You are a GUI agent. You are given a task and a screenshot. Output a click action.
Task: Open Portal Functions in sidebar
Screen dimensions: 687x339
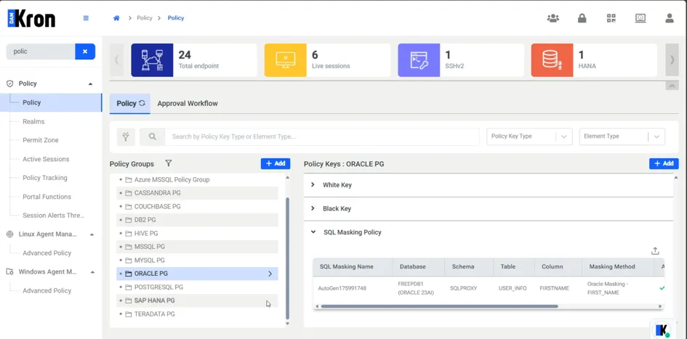click(47, 197)
